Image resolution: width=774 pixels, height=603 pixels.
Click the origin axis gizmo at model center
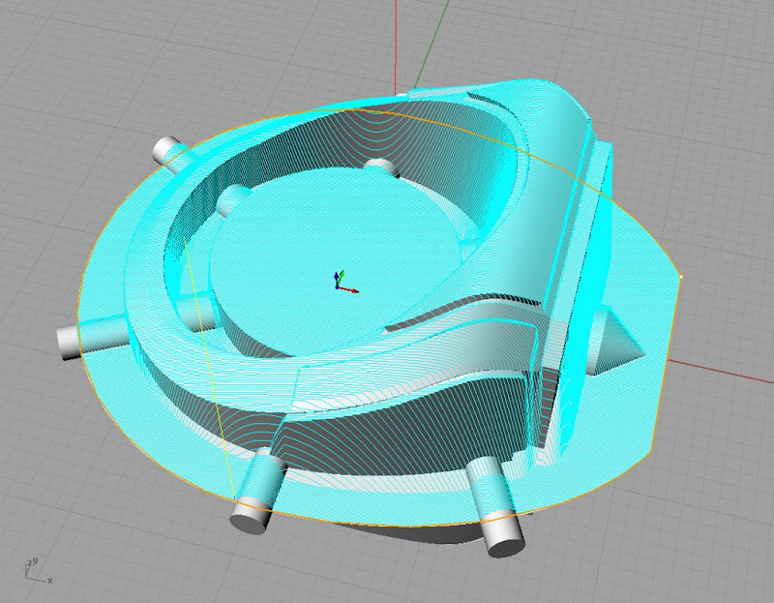tap(345, 282)
